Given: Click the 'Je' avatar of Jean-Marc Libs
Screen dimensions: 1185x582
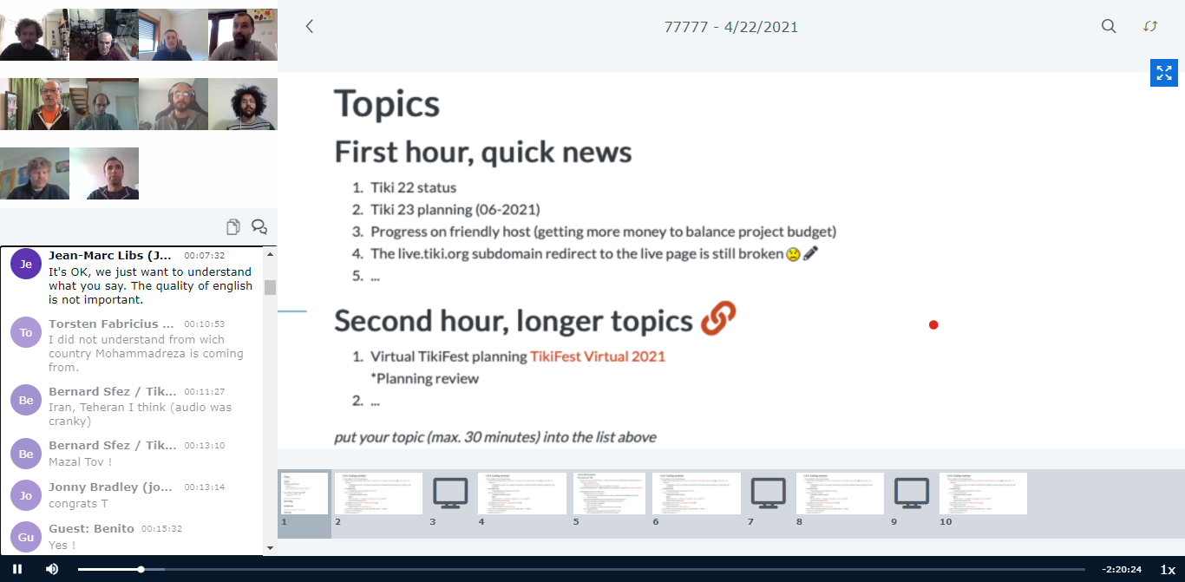Looking at the screenshot, I should 26,264.
